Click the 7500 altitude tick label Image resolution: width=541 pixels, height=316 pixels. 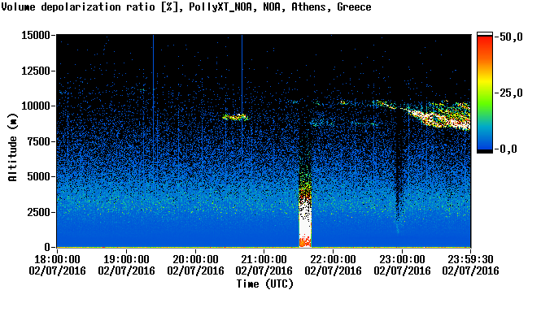coord(38,141)
